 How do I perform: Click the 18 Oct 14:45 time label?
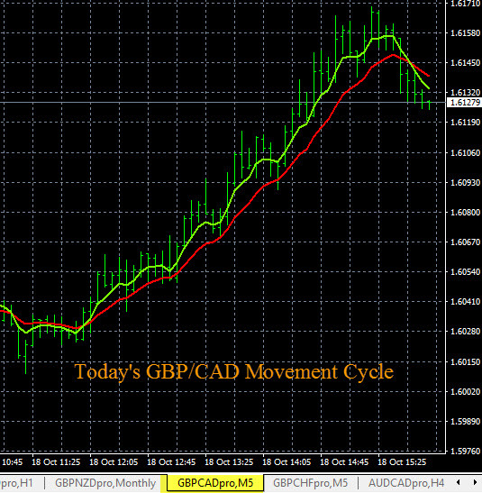coord(344,462)
